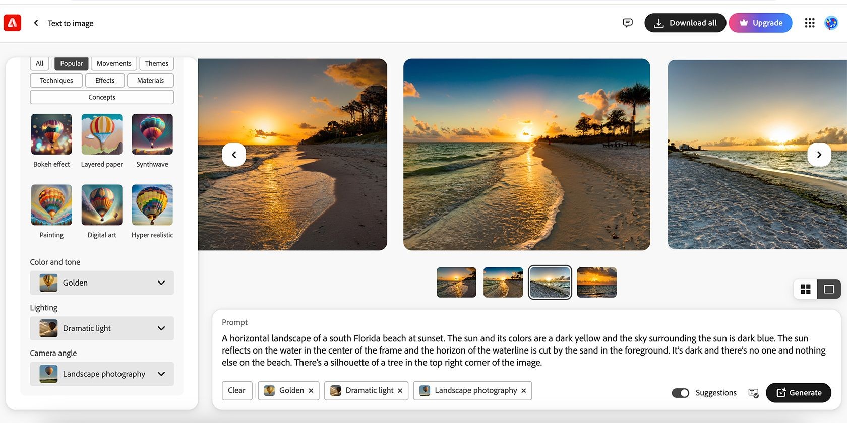Apply the Synthwave style

tap(152, 134)
